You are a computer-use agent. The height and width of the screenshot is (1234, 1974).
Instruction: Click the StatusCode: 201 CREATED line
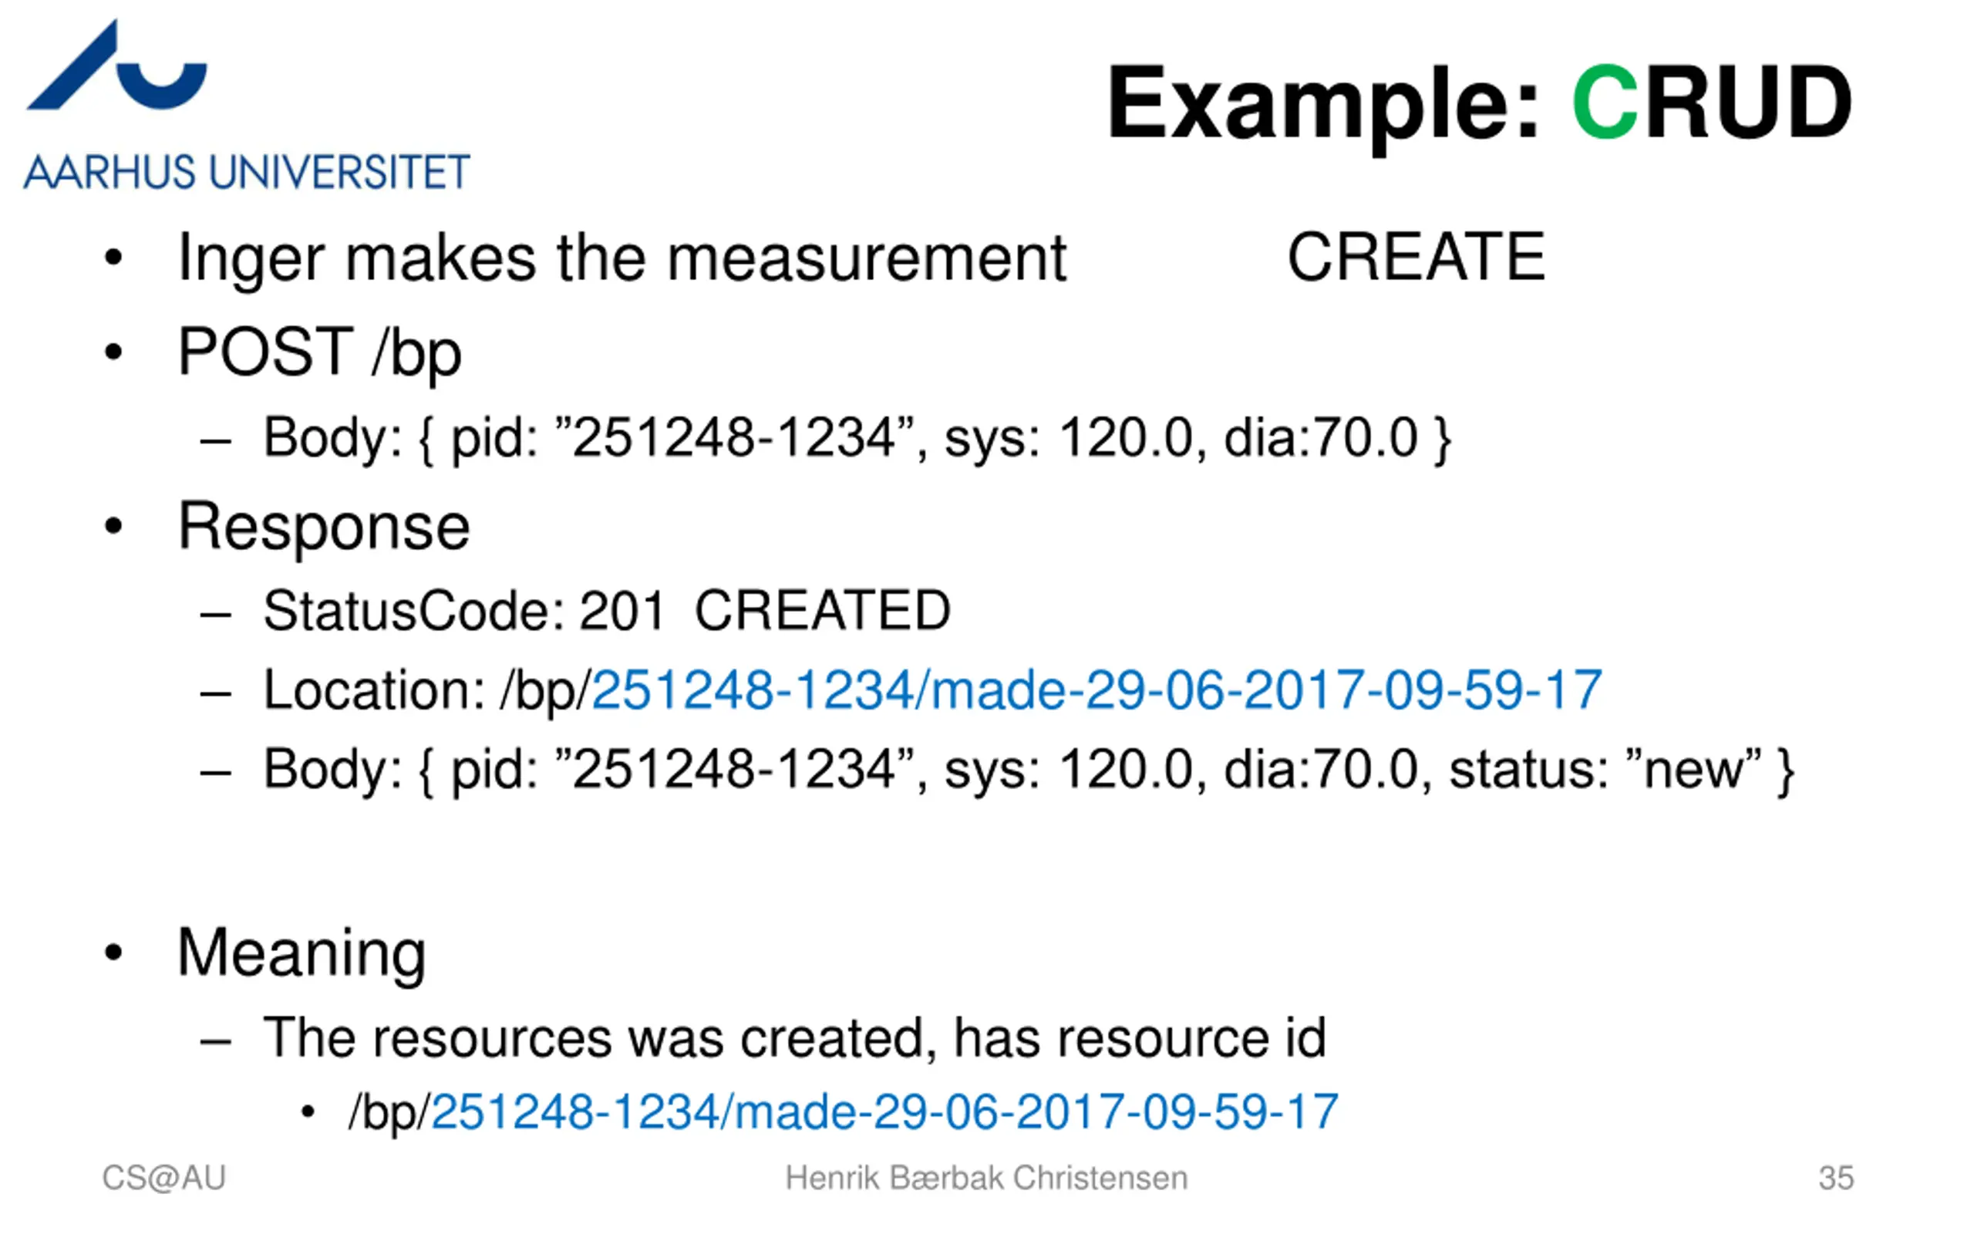(x=607, y=611)
